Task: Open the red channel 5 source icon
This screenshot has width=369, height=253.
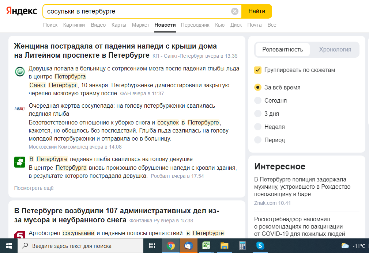Action: (20, 235)
